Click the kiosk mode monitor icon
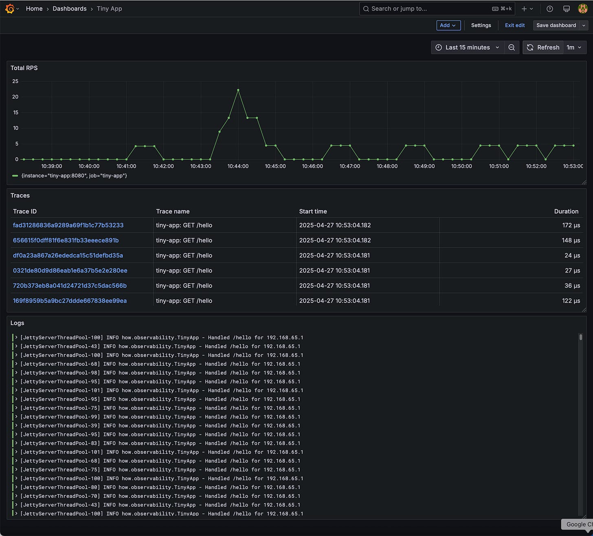The width and height of the screenshot is (593, 536). coord(566,9)
